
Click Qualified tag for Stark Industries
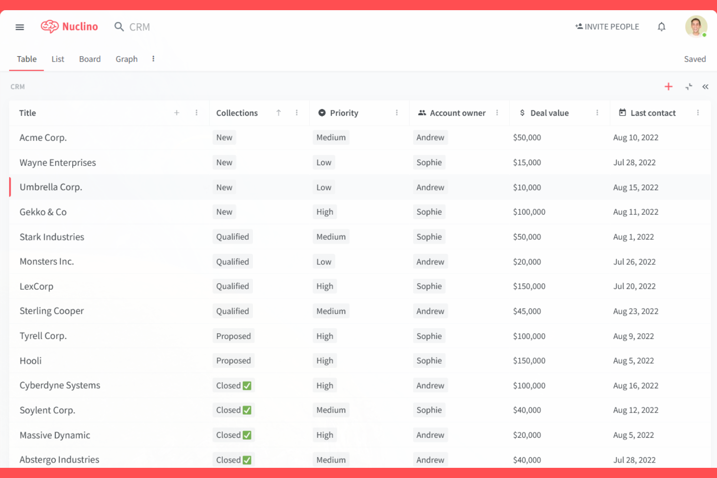click(233, 237)
